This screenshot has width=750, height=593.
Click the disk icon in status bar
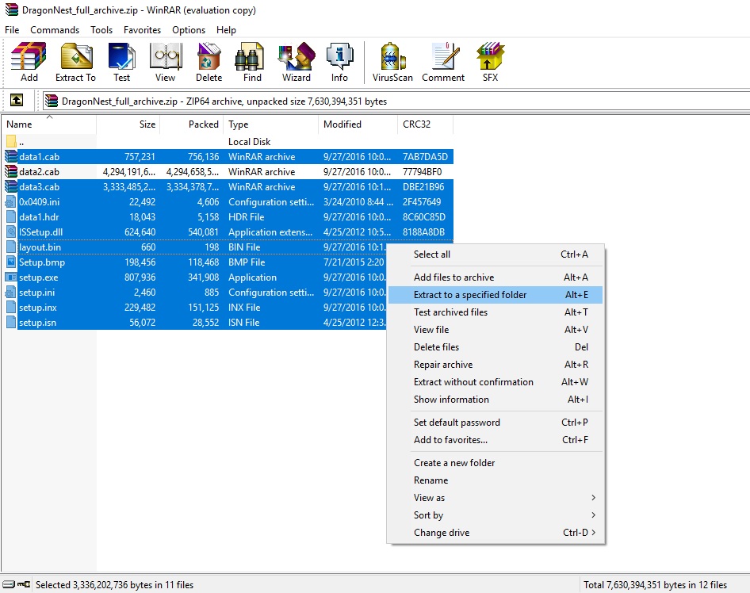pos(9,584)
